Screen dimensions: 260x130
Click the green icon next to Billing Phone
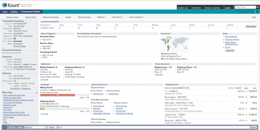pos(169,67)
